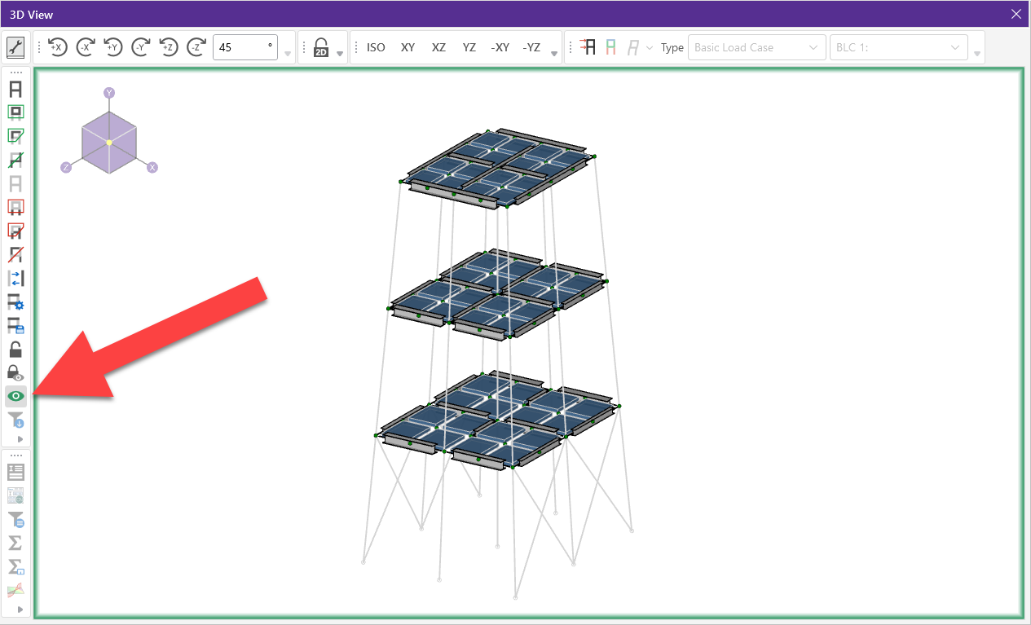This screenshot has height=625, width=1031.
Task: Click the green box selection icon
Action: point(15,112)
